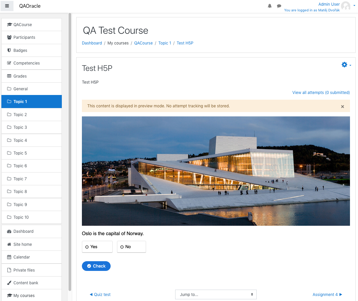Open Site home in the sidebar
The height and width of the screenshot is (301, 358).
point(31,244)
